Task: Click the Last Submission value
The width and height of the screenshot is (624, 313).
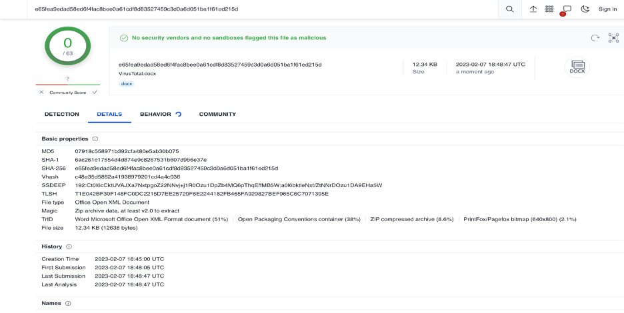Action: tap(129, 276)
